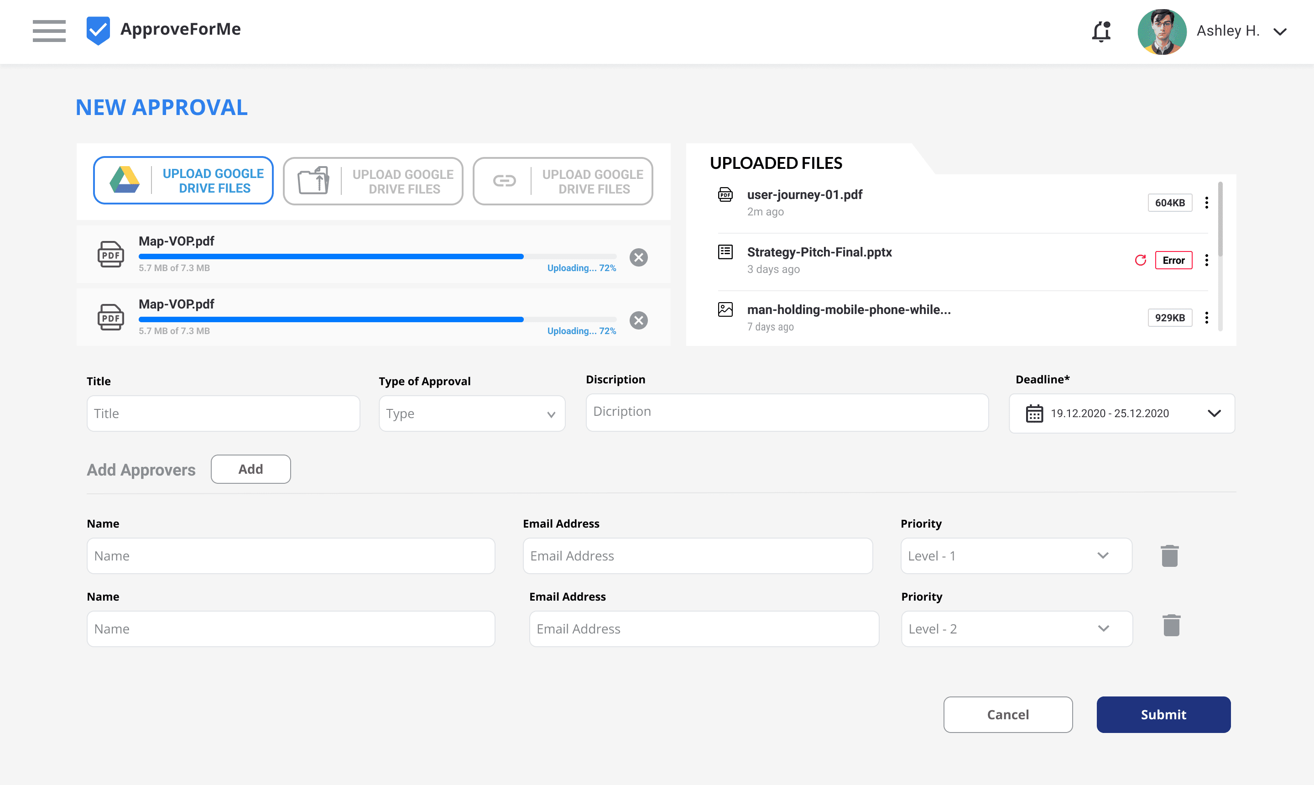This screenshot has width=1314, height=785.
Task: Delete the Level - 2 approver row
Action: coord(1171,626)
